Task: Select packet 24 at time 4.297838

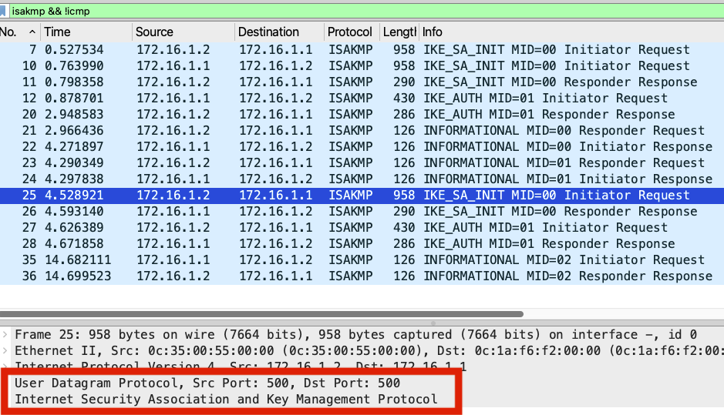Action: [362, 179]
